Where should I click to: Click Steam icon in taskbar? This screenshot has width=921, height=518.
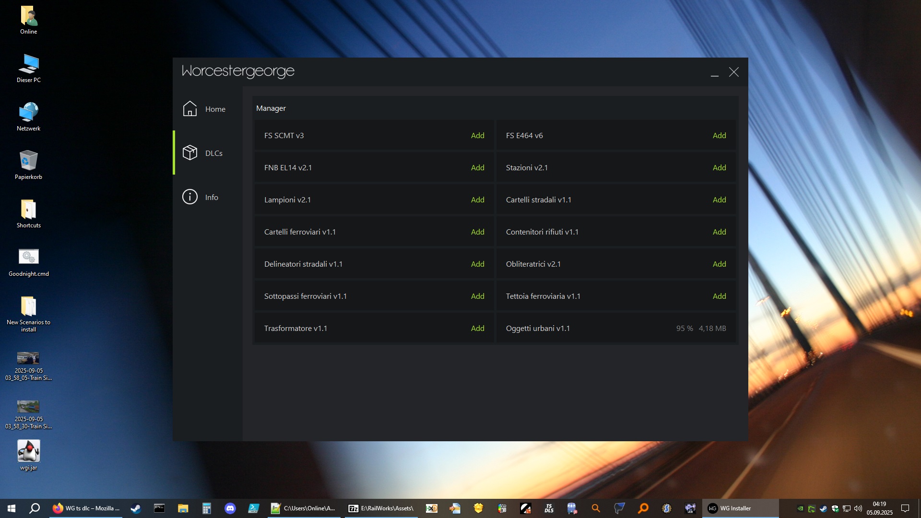(136, 508)
